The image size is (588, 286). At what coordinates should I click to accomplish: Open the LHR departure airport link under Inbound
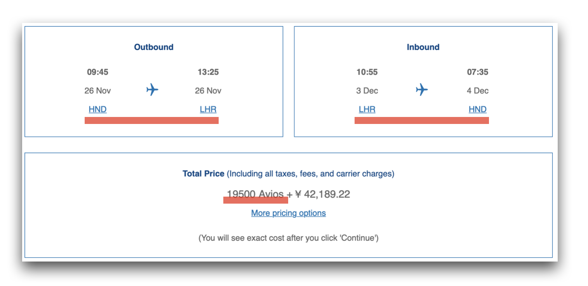click(x=367, y=110)
